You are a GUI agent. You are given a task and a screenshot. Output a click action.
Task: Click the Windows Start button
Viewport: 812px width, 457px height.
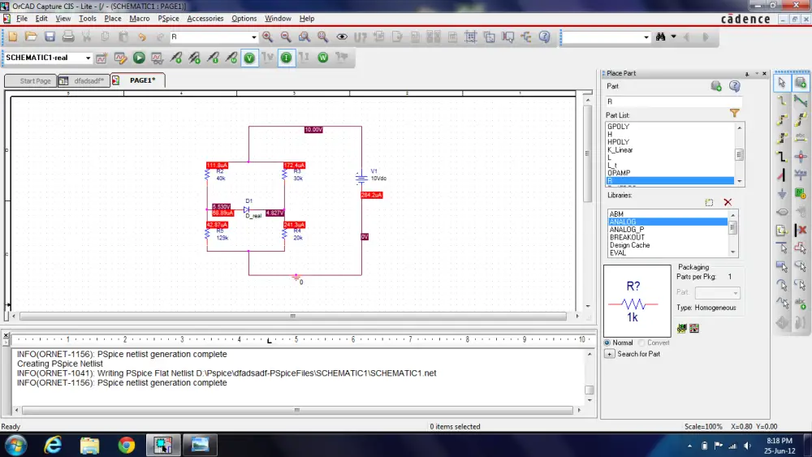tap(15, 445)
